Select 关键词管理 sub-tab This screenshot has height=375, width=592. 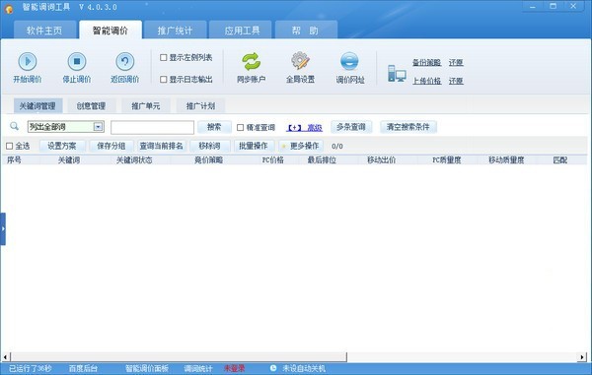click(x=37, y=106)
